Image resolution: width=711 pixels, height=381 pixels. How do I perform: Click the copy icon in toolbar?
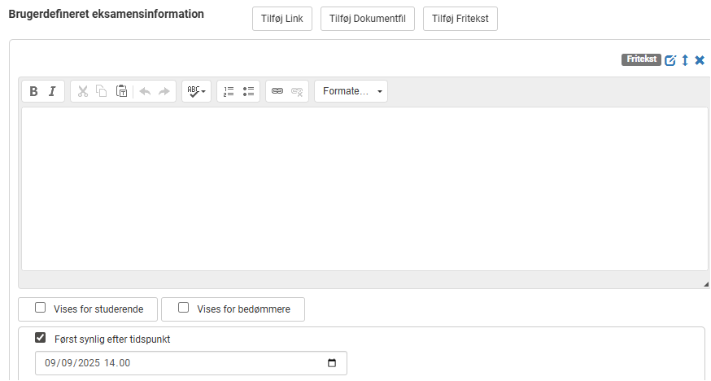pyautogui.click(x=102, y=91)
